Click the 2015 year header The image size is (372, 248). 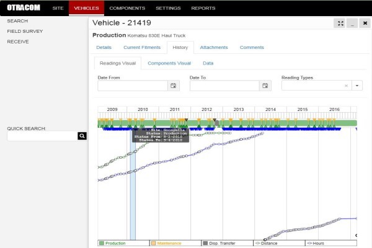(x=303, y=109)
